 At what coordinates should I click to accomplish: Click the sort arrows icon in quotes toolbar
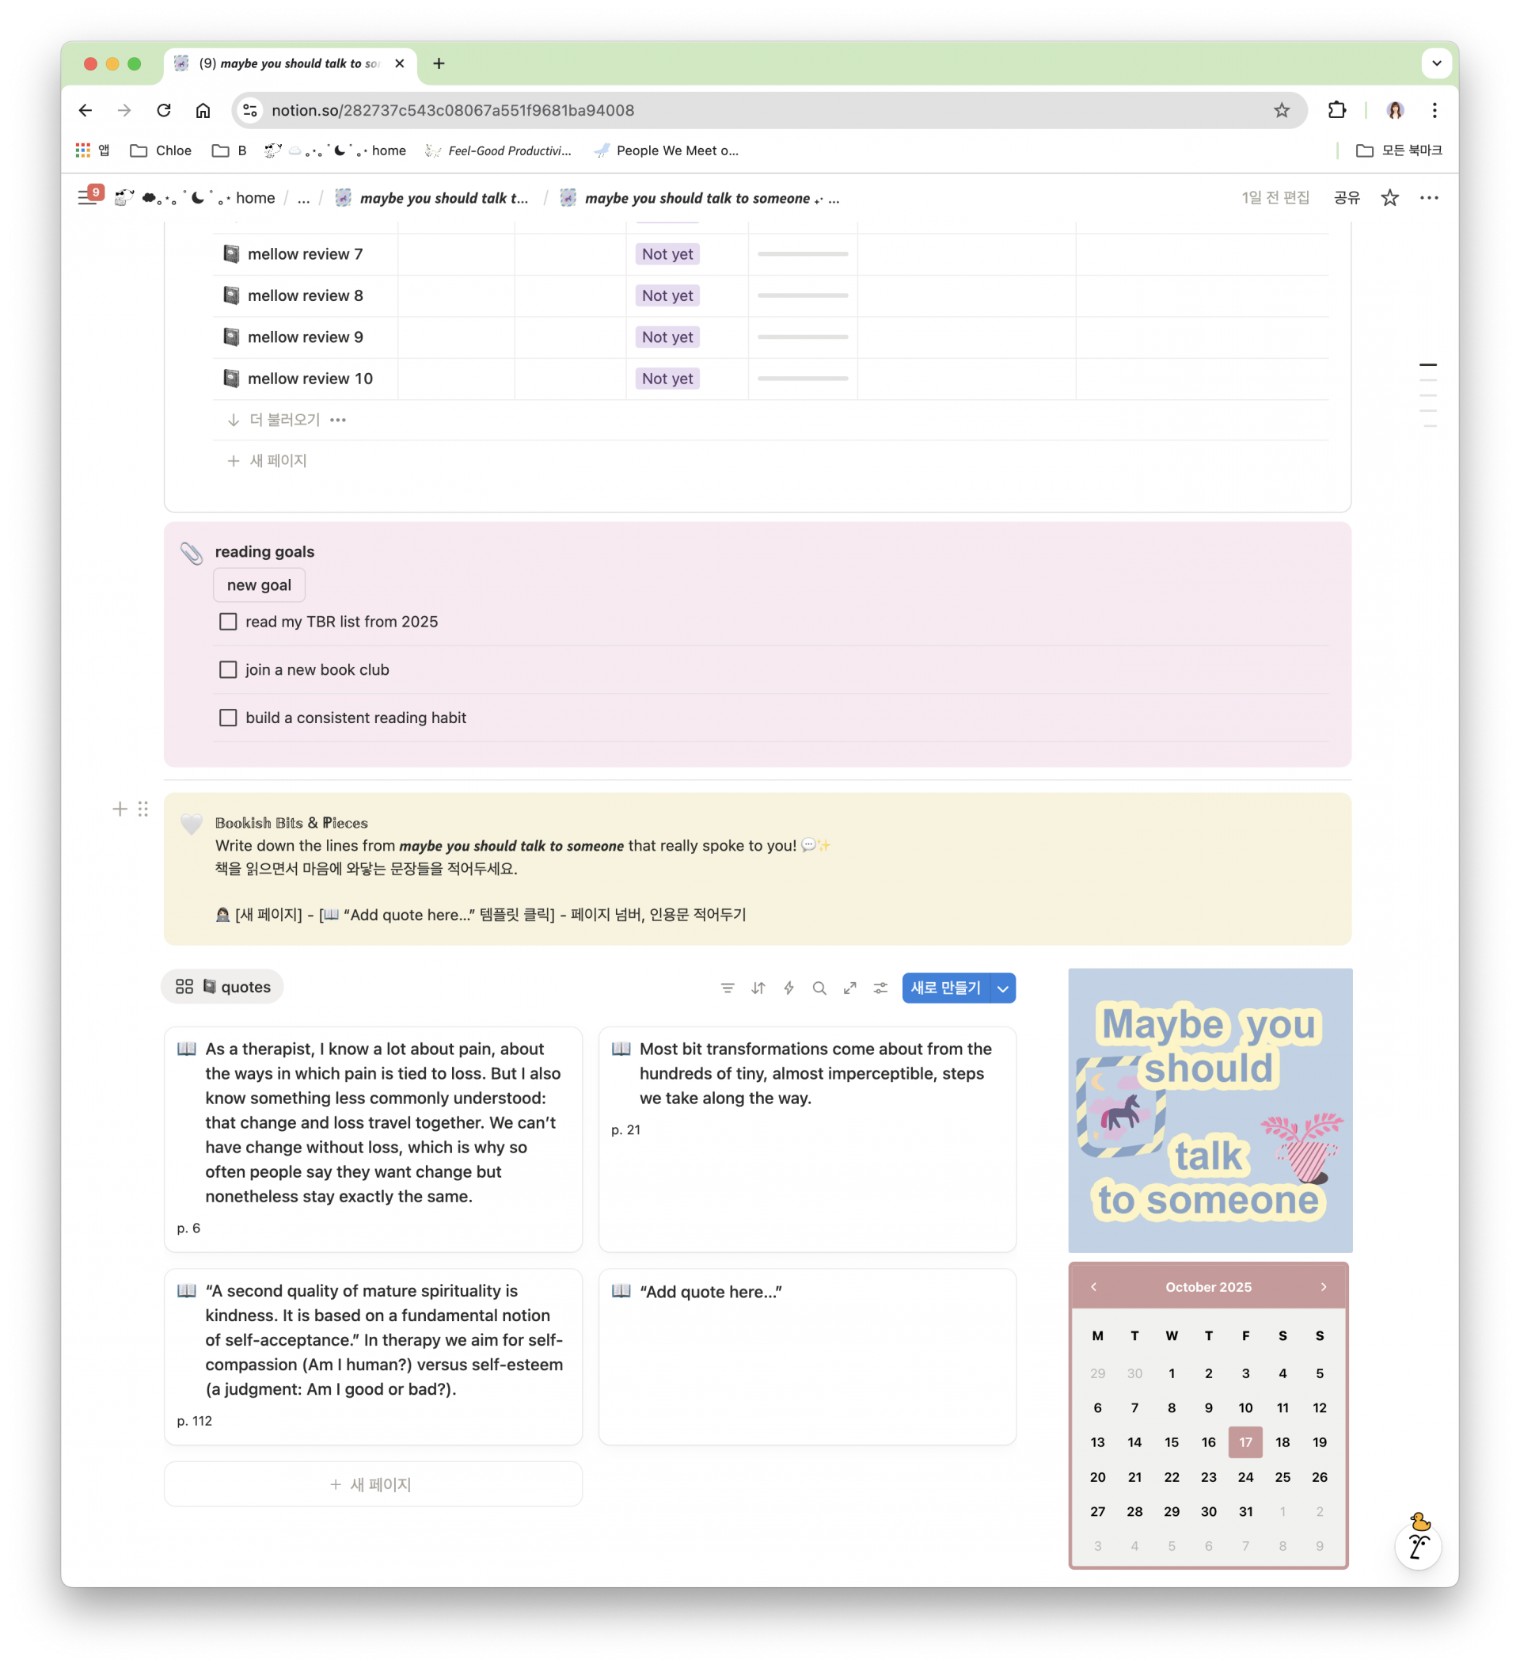758,988
